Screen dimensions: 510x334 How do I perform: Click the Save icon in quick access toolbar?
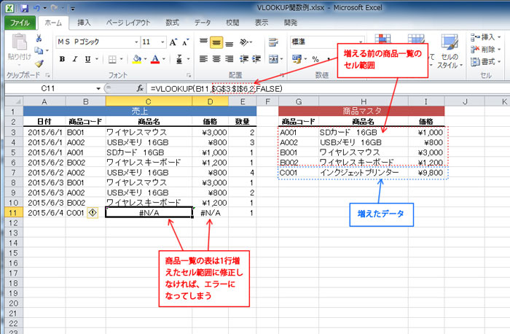(x=25, y=7)
